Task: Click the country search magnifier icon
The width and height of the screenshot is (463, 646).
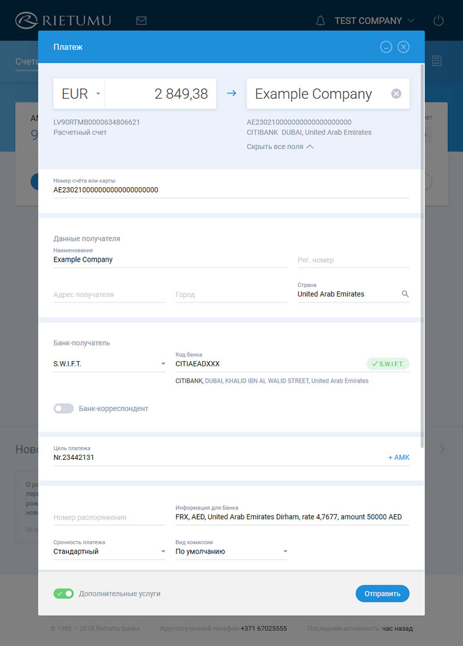Action: pos(405,294)
